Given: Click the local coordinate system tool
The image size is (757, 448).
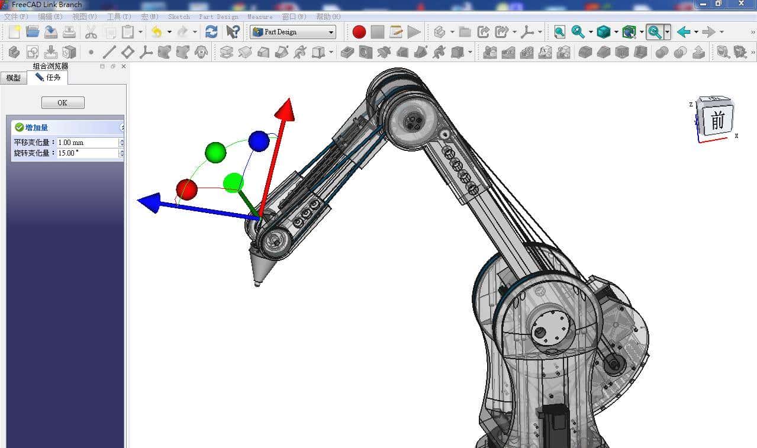Looking at the screenshot, I should (x=146, y=53).
